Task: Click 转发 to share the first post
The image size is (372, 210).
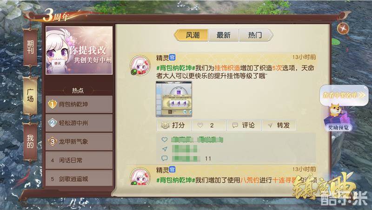Action: tap(279, 125)
